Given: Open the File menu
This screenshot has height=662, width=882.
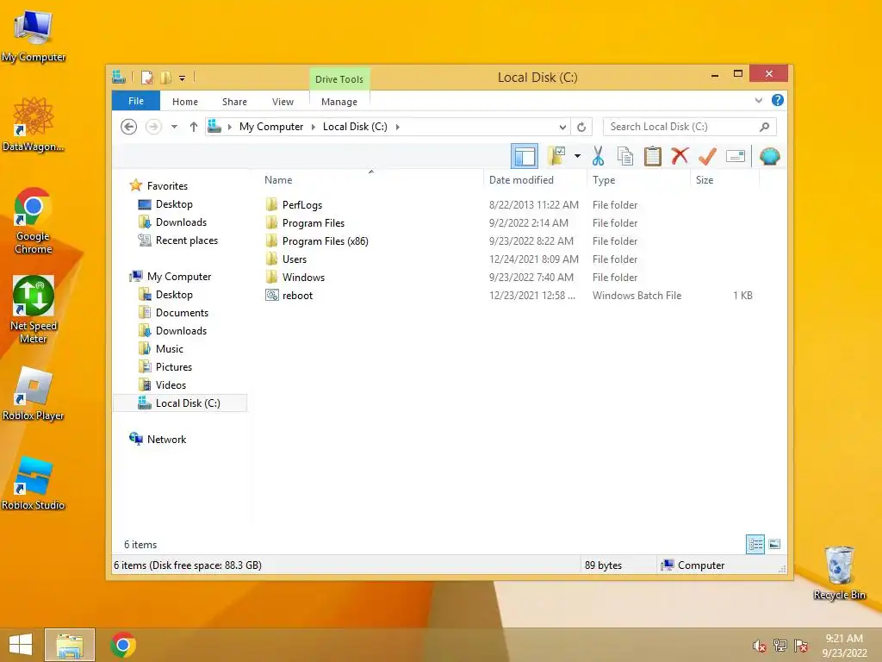Looking at the screenshot, I should 136,101.
